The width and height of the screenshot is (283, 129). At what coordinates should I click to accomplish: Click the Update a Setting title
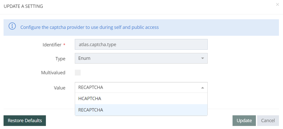(x=23, y=6)
